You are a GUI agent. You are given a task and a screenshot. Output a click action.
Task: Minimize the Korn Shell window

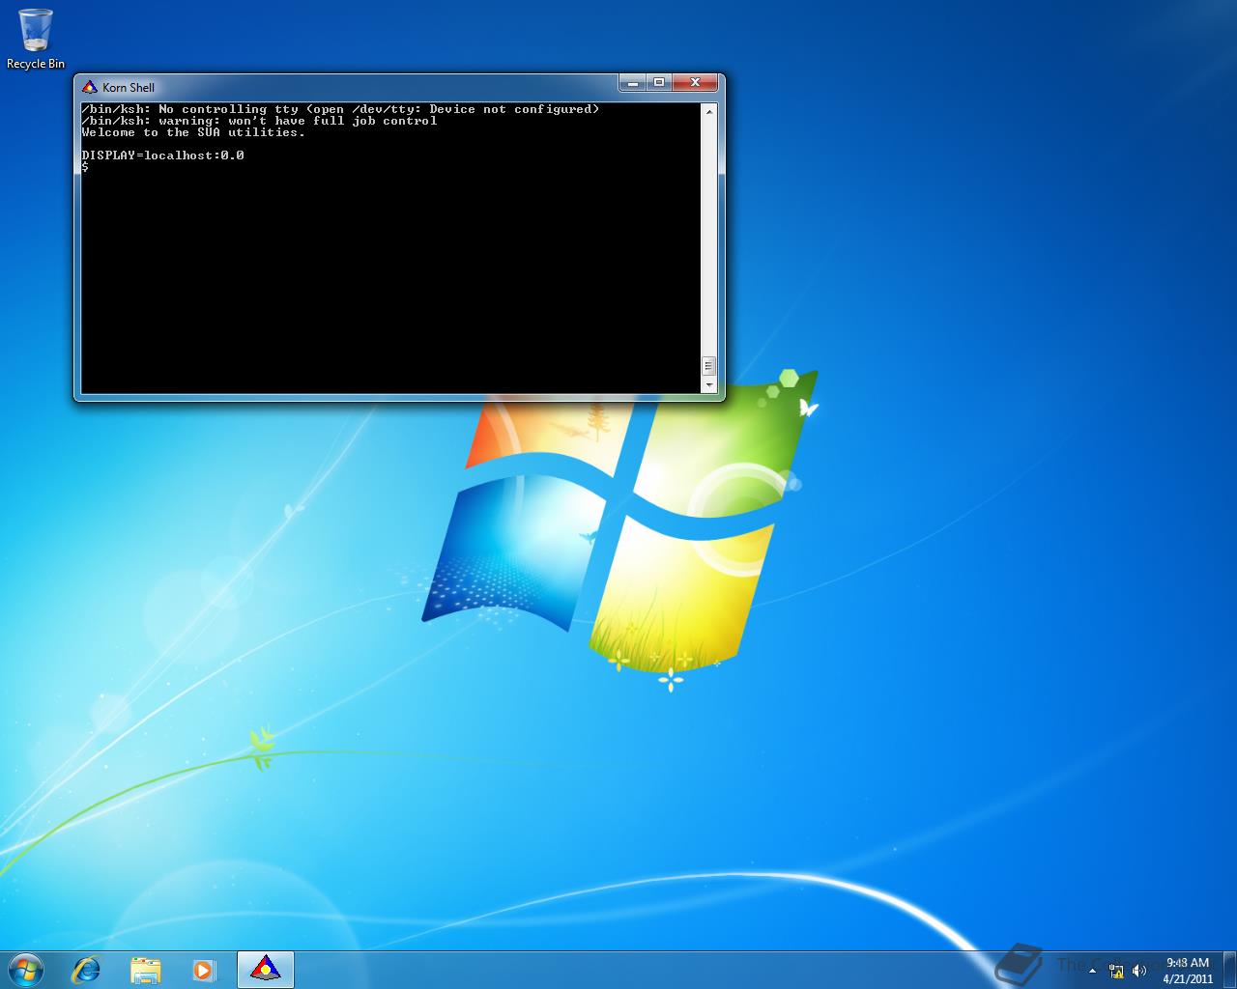coord(632,83)
